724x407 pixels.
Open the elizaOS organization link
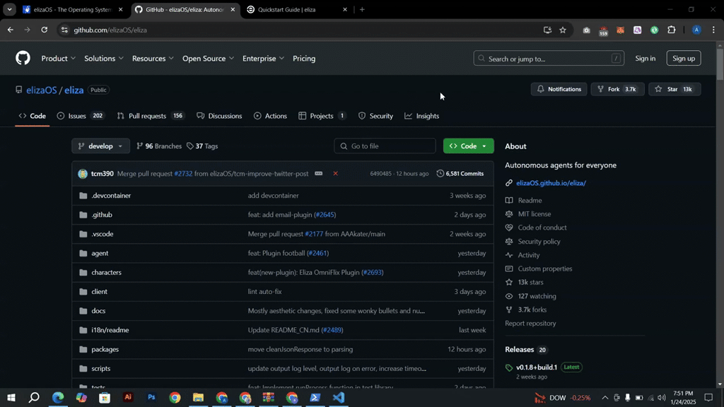(42, 90)
